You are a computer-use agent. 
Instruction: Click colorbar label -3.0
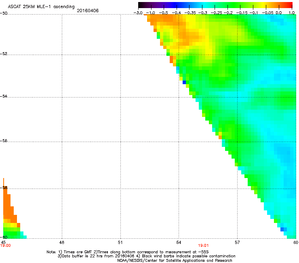tap(138, 13)
